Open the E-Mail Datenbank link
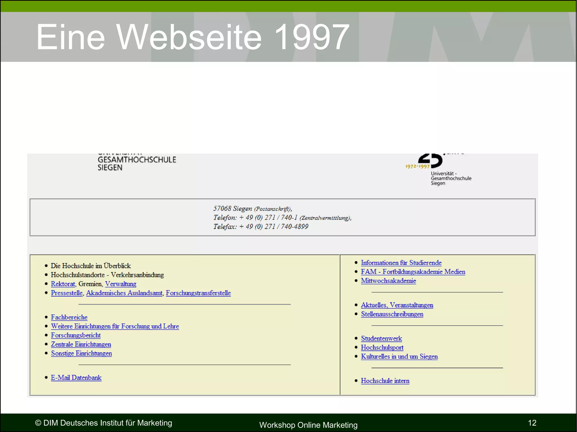The image size is (577, 432). 76,378
